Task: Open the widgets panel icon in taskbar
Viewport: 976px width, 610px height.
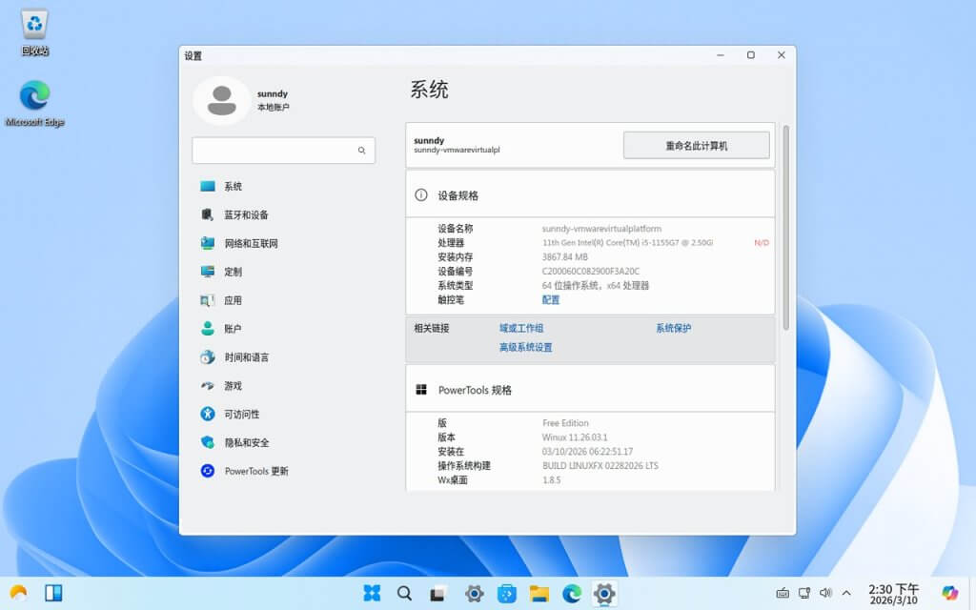Action: (x=53, y=593)
